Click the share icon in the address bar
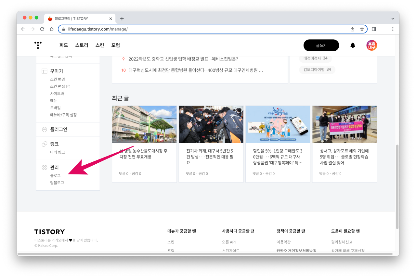416x278 pixels. coord(352,29)
